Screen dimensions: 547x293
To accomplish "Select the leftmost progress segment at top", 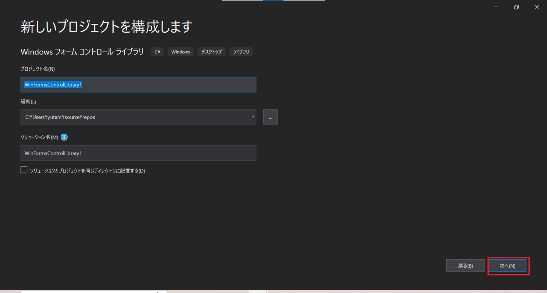I will tap(242, 1).
